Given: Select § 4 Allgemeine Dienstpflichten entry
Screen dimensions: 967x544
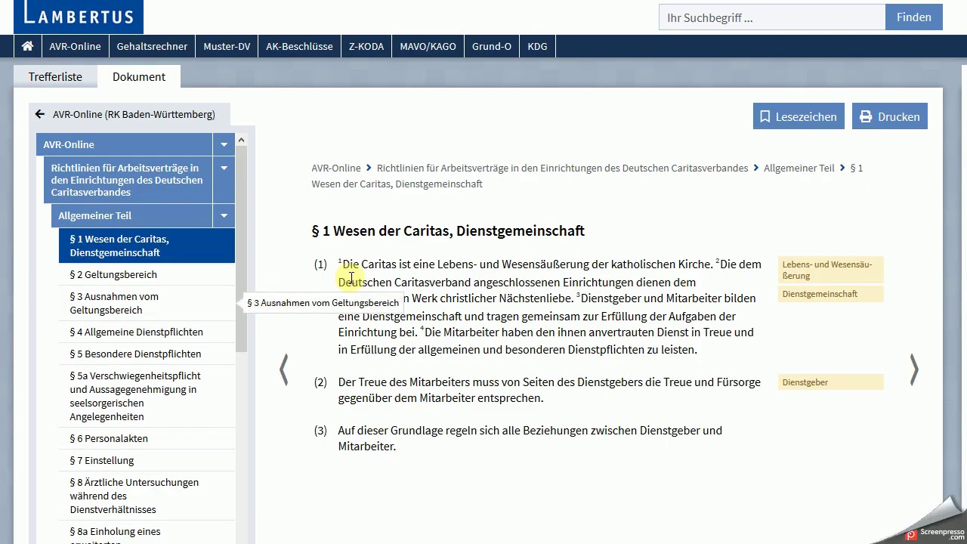Looking at the screenshot, I should pos(147,332).
